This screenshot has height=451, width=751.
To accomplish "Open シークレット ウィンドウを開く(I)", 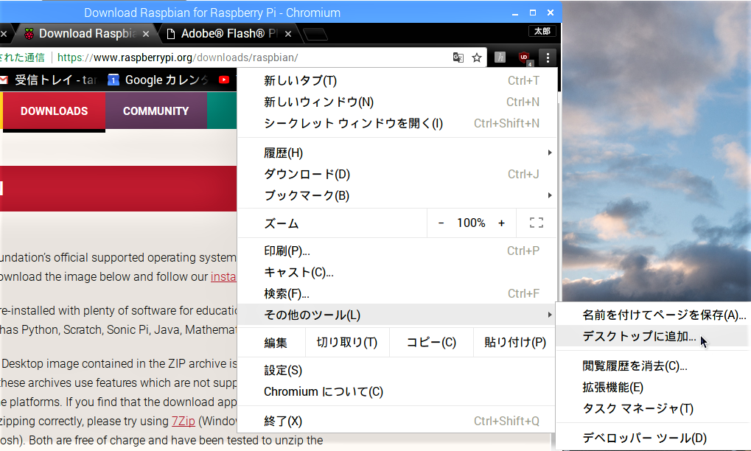I will tap(397, 124).
